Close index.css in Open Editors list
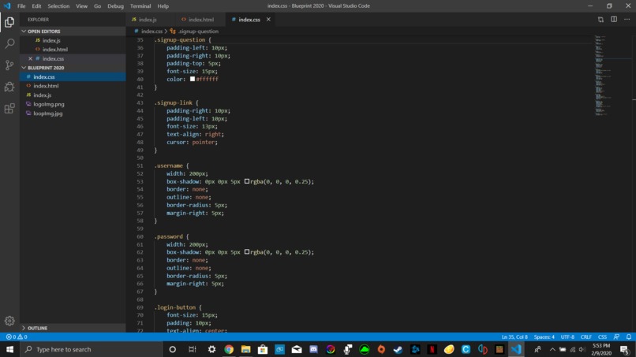 [x=31, y=59]
